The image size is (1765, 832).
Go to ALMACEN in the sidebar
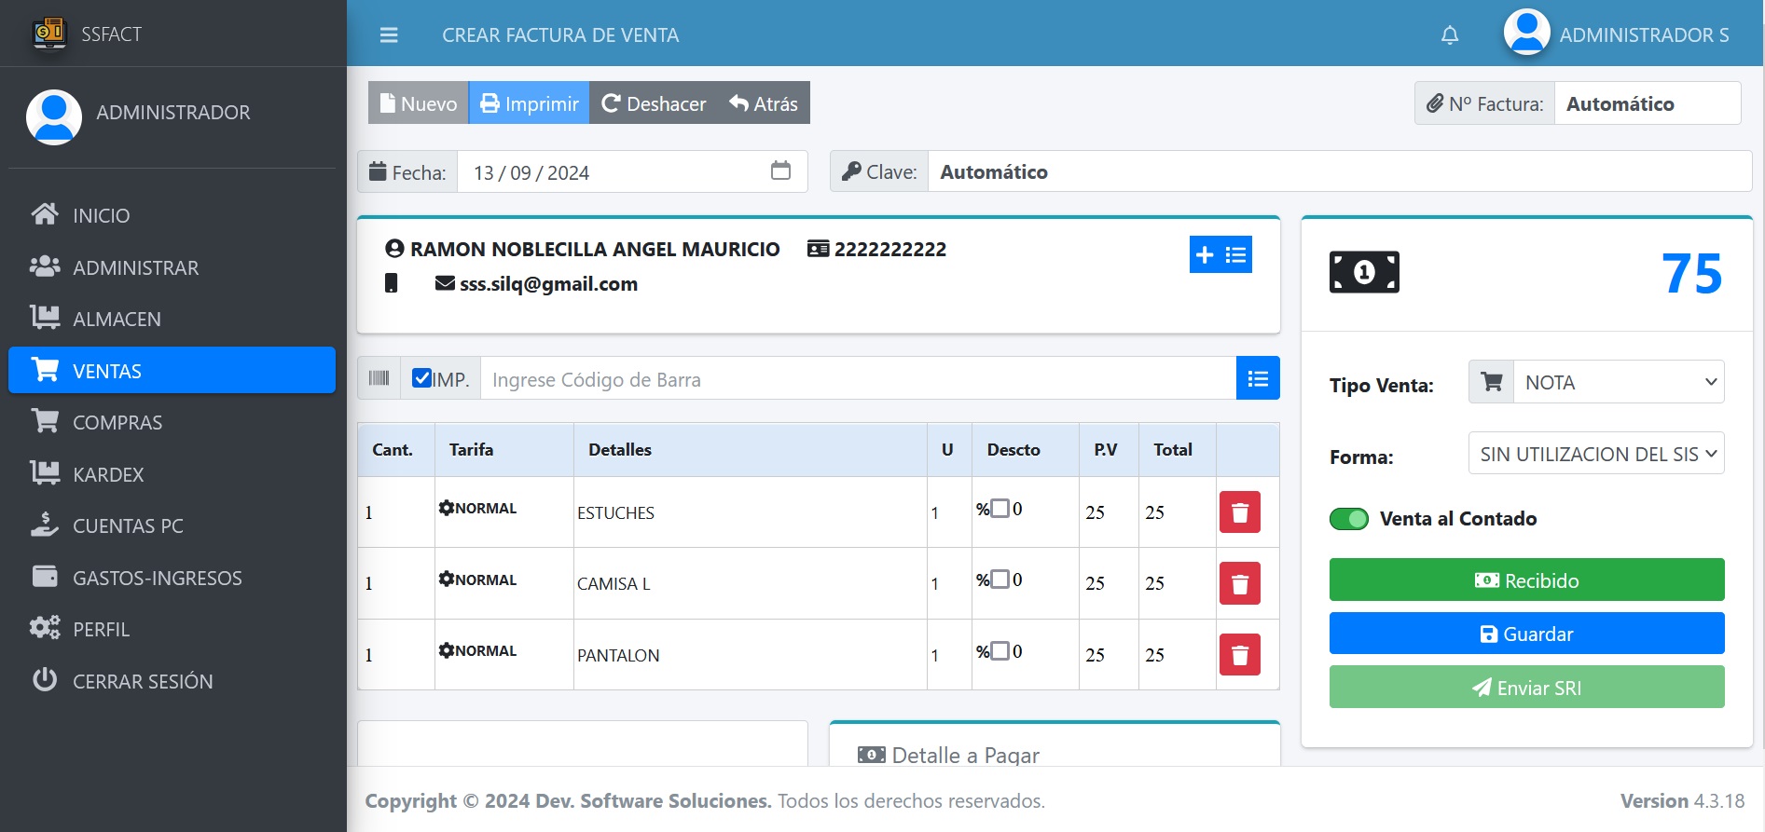click(x=117, y=319)
